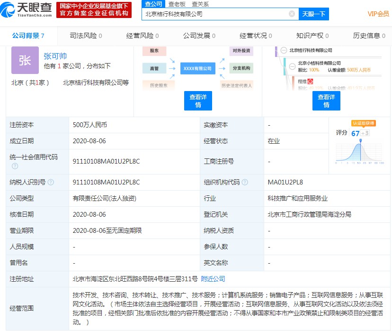Click help icon beside 组织机构代码
This screenshot has width=392, height=331.
pyautogui.click(x=245, y=182)
